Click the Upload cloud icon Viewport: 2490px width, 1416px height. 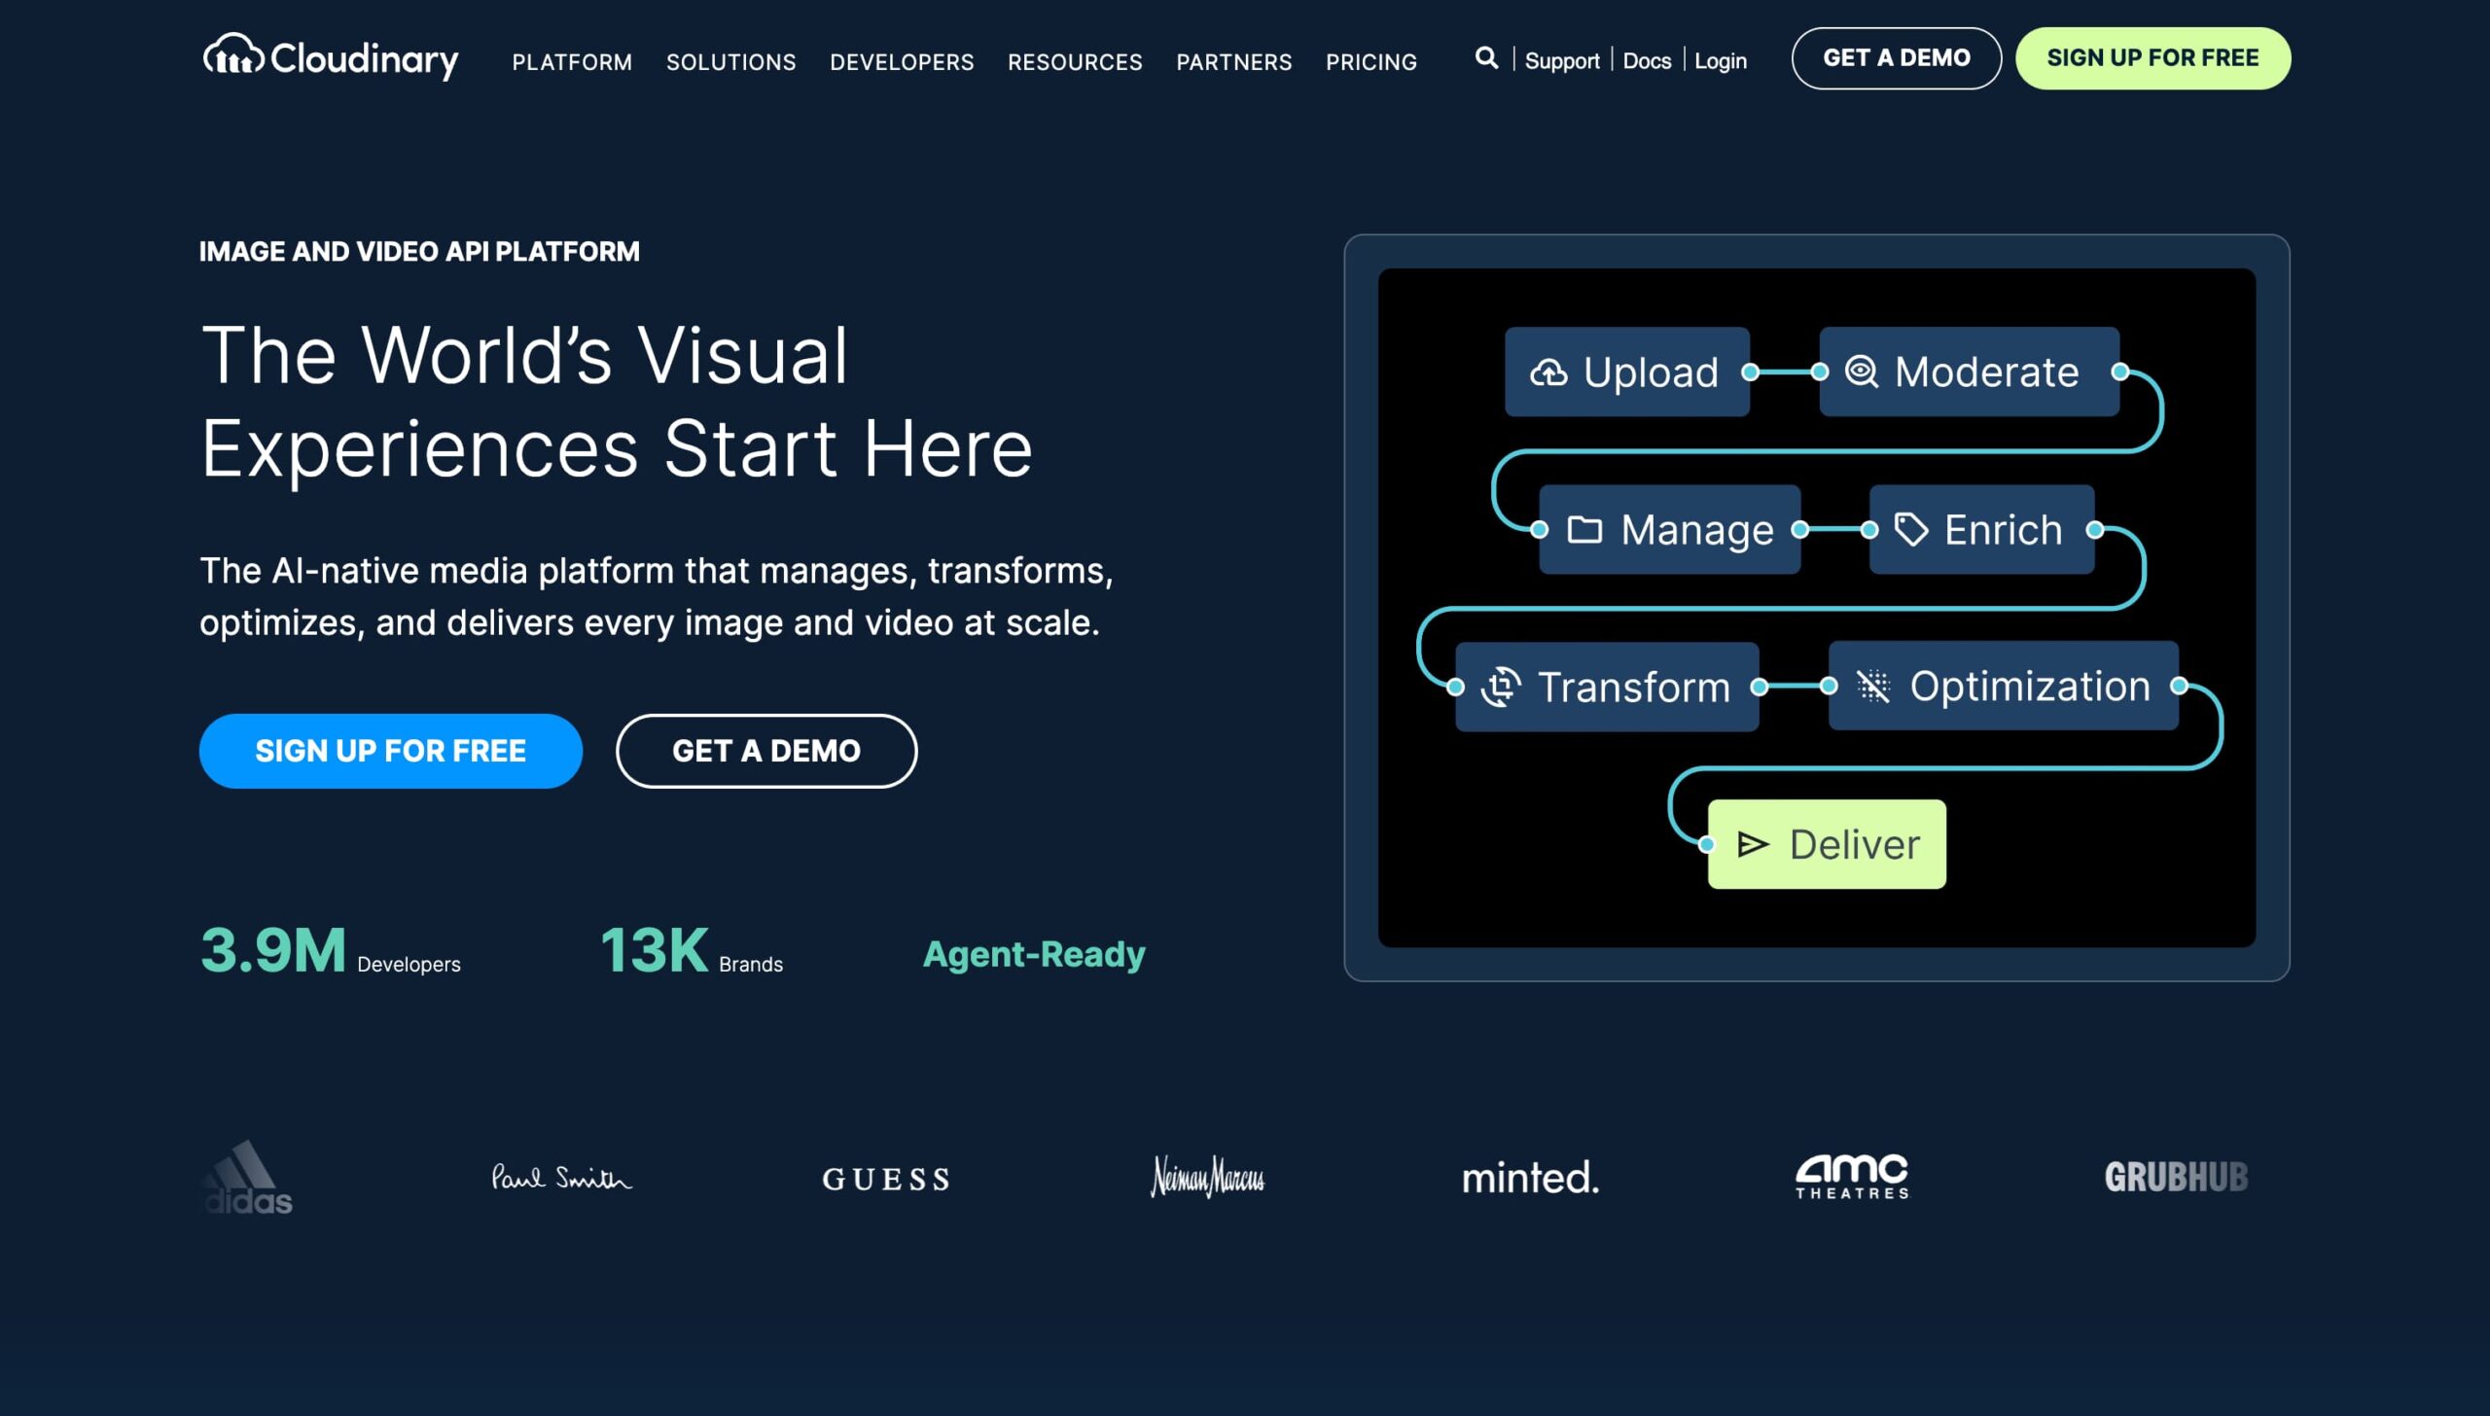[x=1548, y=372]
